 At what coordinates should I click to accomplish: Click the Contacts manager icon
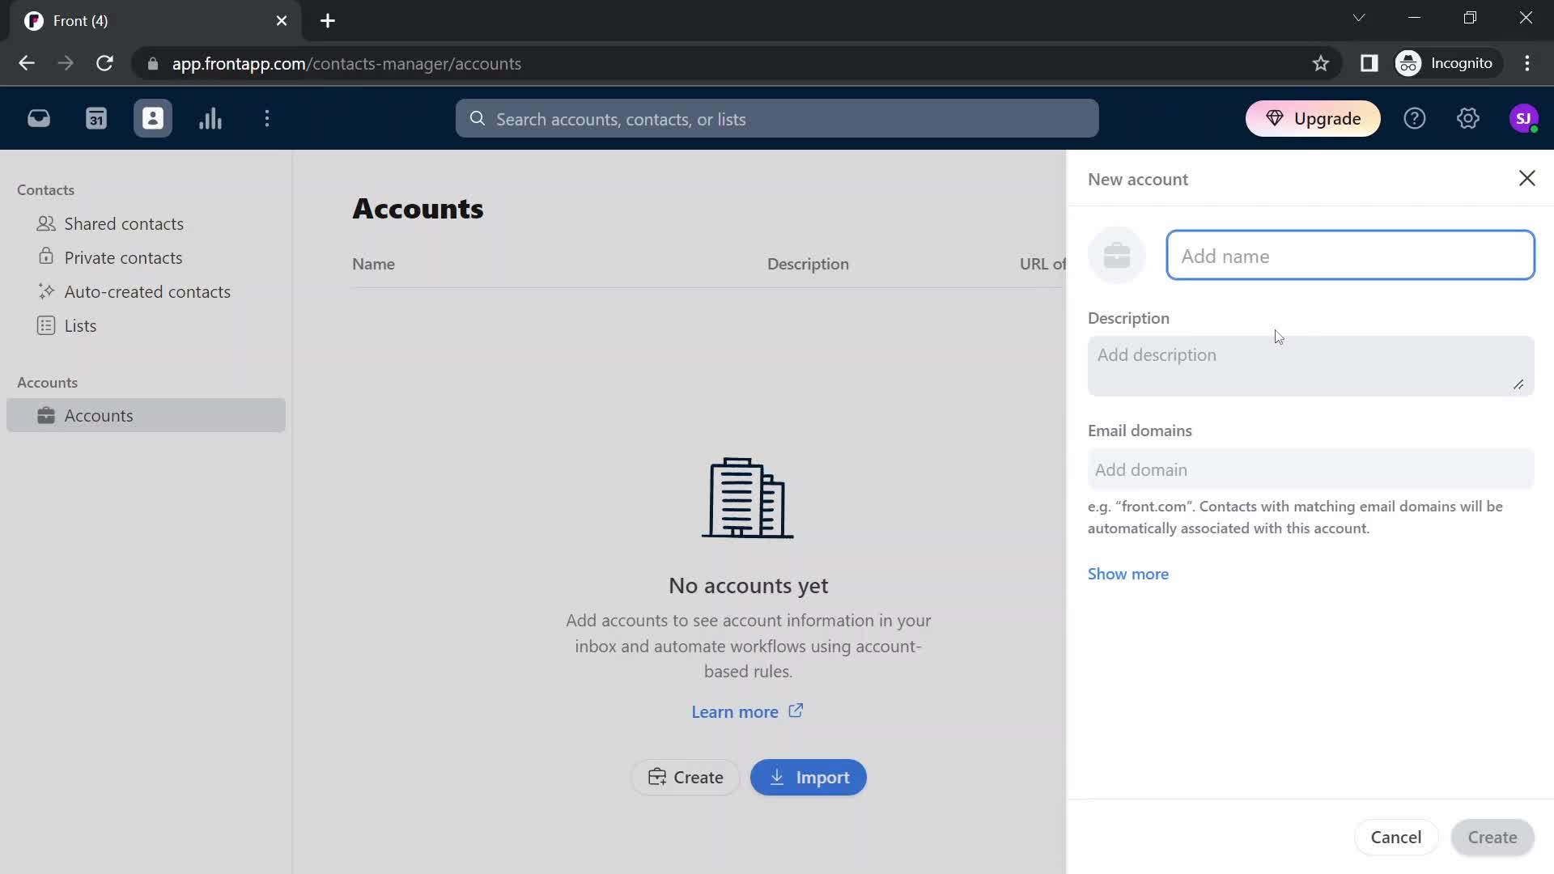pos(153,118)
